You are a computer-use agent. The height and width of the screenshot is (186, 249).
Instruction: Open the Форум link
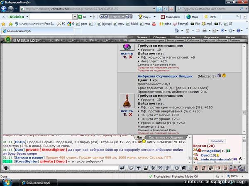pos(222,41)
